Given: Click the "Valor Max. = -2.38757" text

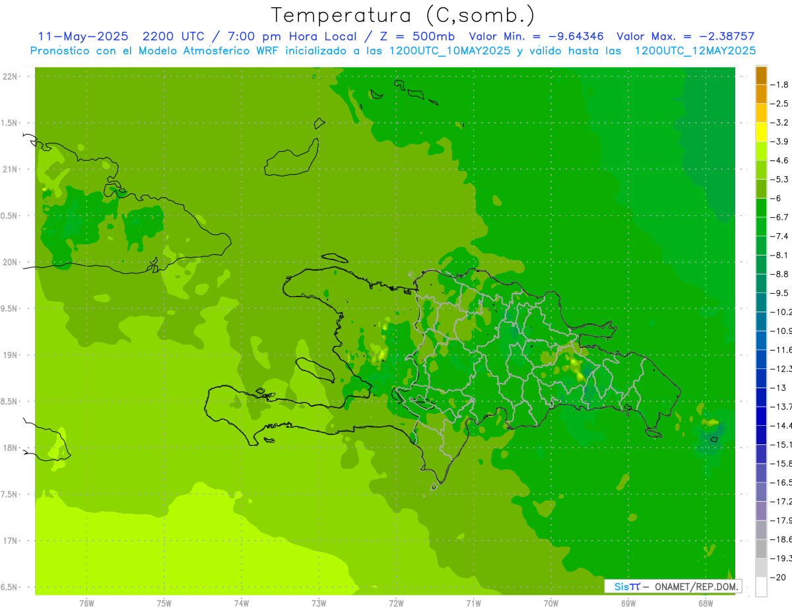Looking at the screenshot, I should tap(685, 36).
